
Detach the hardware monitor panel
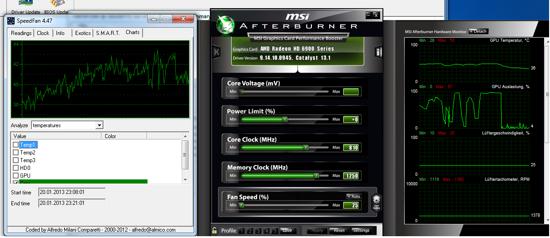pyautogui.click(x=479, y=31)
